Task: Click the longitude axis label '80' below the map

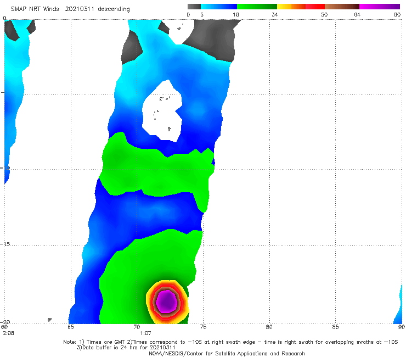Action: click(269, 327)
